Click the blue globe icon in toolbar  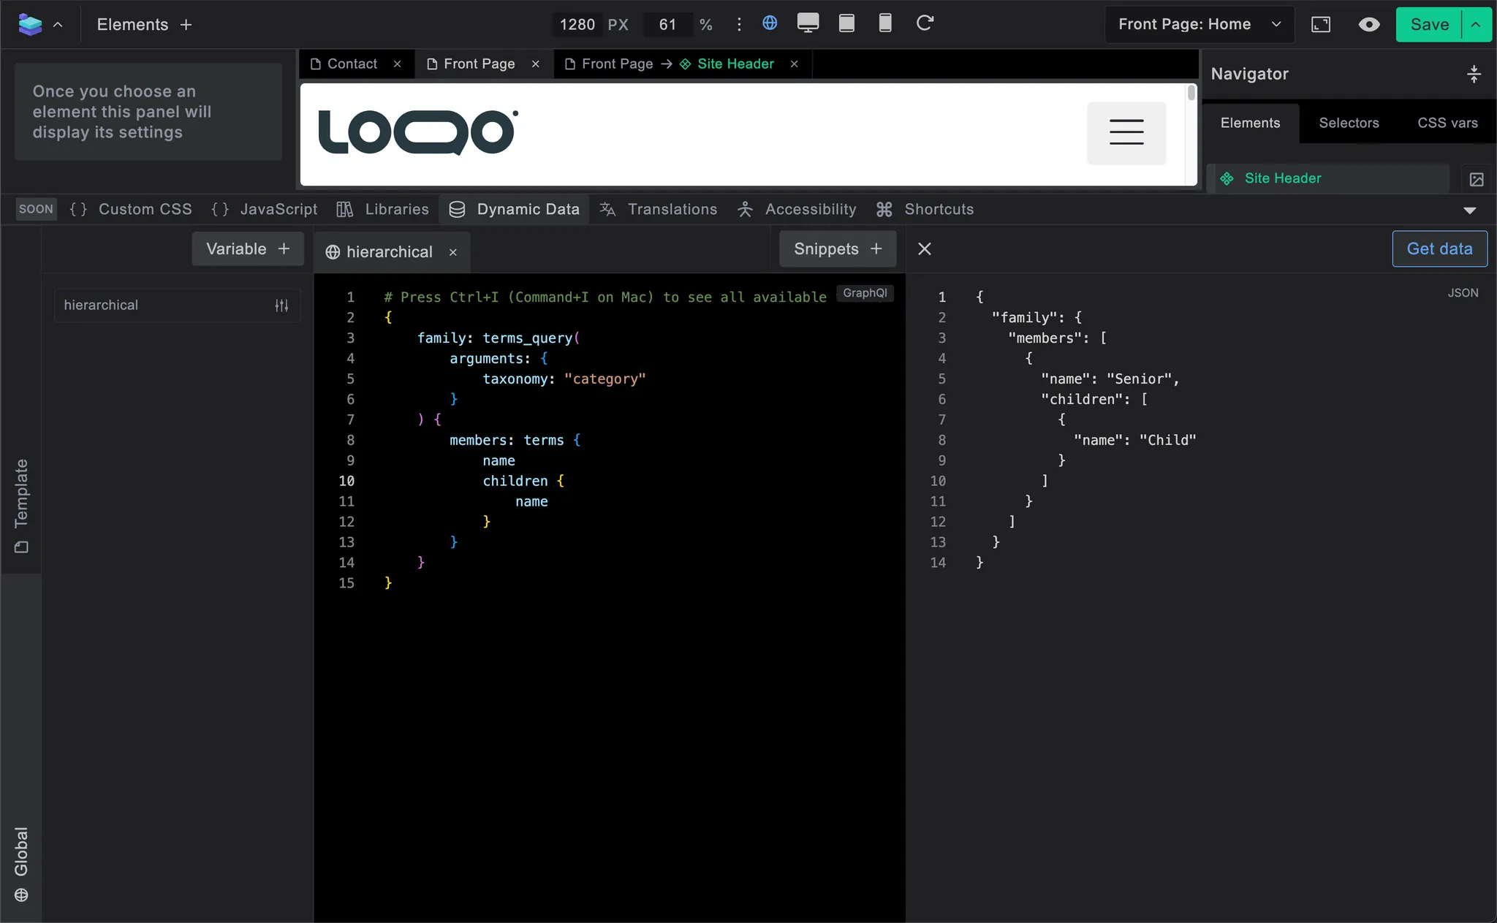pyautogui.click(x=769, y=23)
